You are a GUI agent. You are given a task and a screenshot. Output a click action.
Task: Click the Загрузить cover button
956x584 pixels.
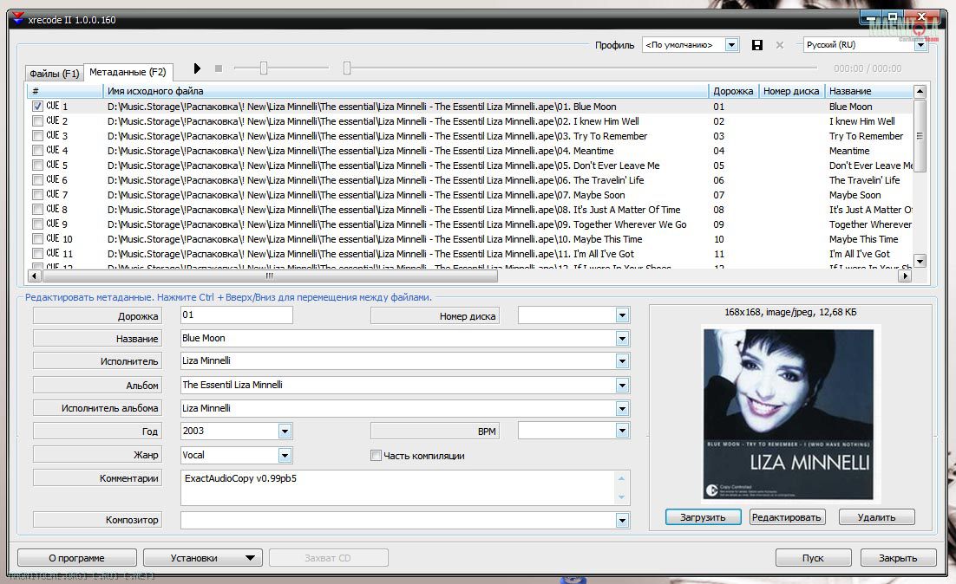tap(703, 517)
